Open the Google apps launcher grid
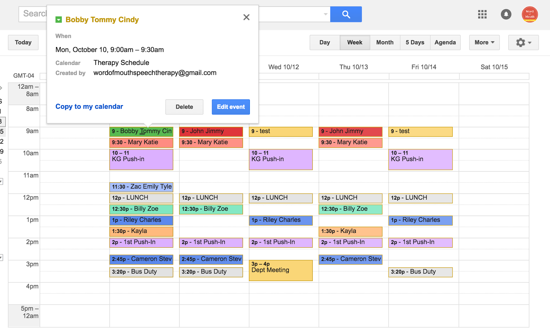Viewport: 550px width, 336px height. click(482, 14)
